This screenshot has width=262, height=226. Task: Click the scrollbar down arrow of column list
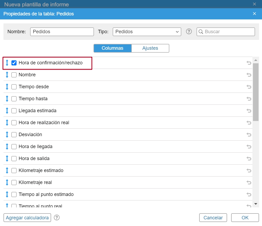click(x=256, y=204)
